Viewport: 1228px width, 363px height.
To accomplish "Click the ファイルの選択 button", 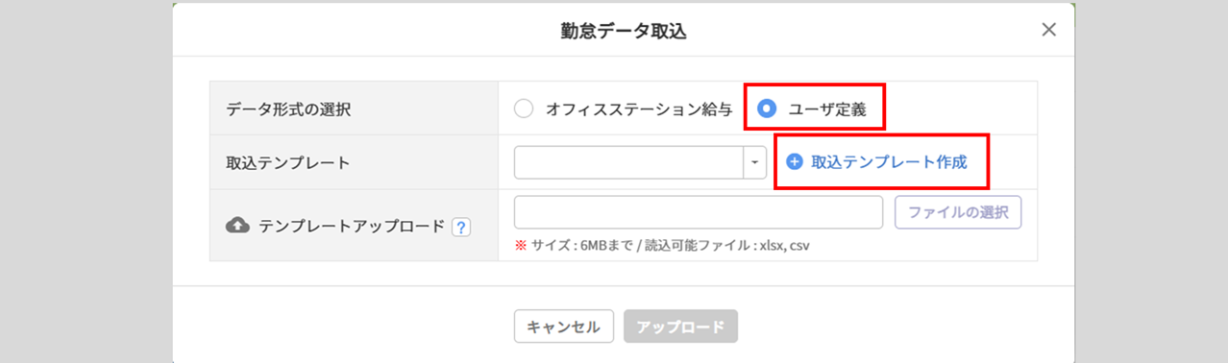I will point(958,212).
